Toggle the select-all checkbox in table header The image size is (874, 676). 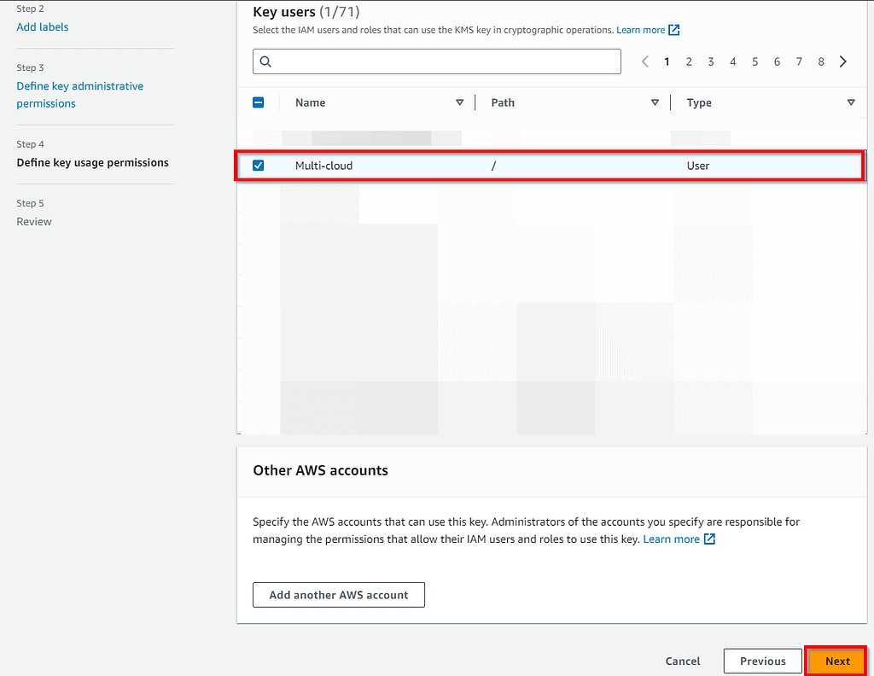[x=258, y=101]
